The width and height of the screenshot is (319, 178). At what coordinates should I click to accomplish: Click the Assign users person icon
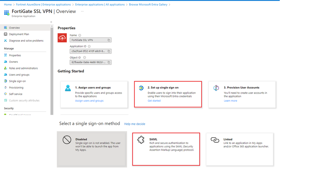coord(68,88)
